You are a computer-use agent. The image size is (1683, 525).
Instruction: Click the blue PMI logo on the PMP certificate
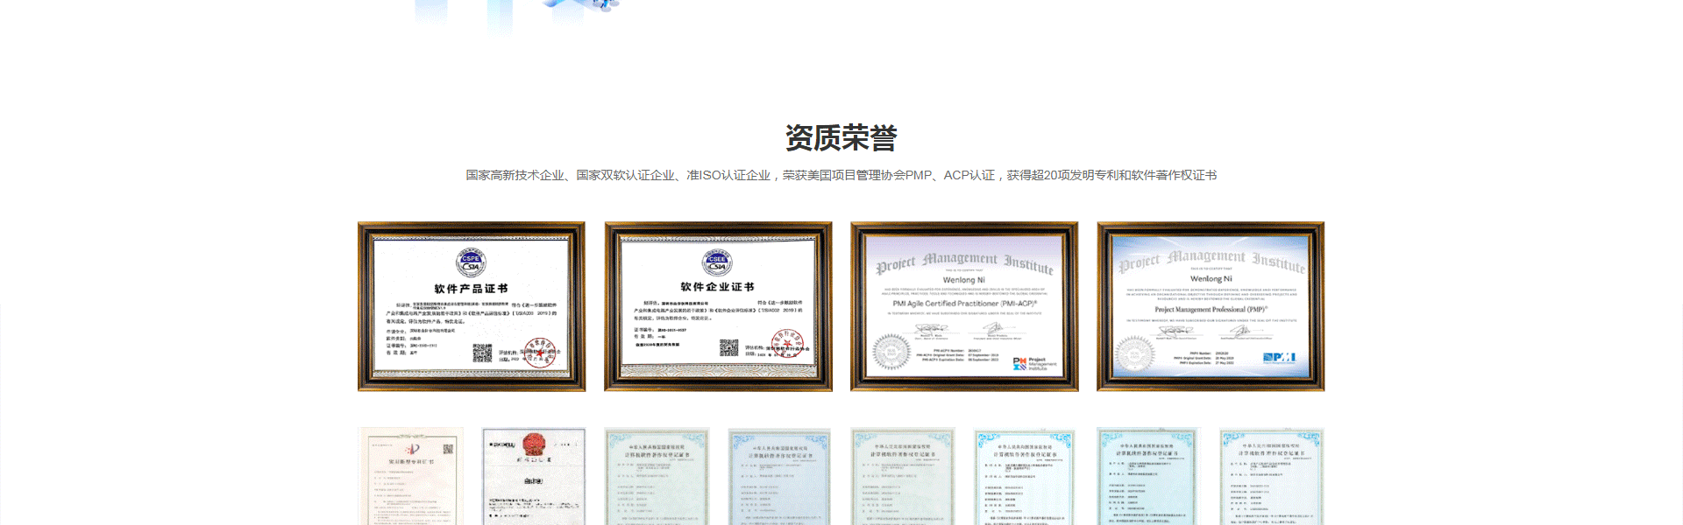pyautogui.click(x=1279, y=357)
